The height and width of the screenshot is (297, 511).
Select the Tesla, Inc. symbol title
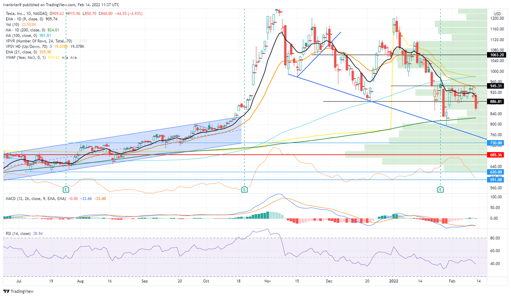pyautogui.click(x=27, y=14)
